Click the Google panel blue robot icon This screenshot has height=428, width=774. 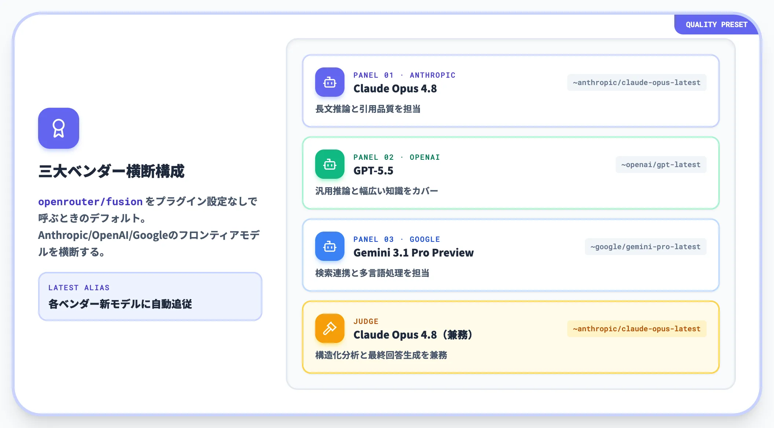[x=330, y=246]
